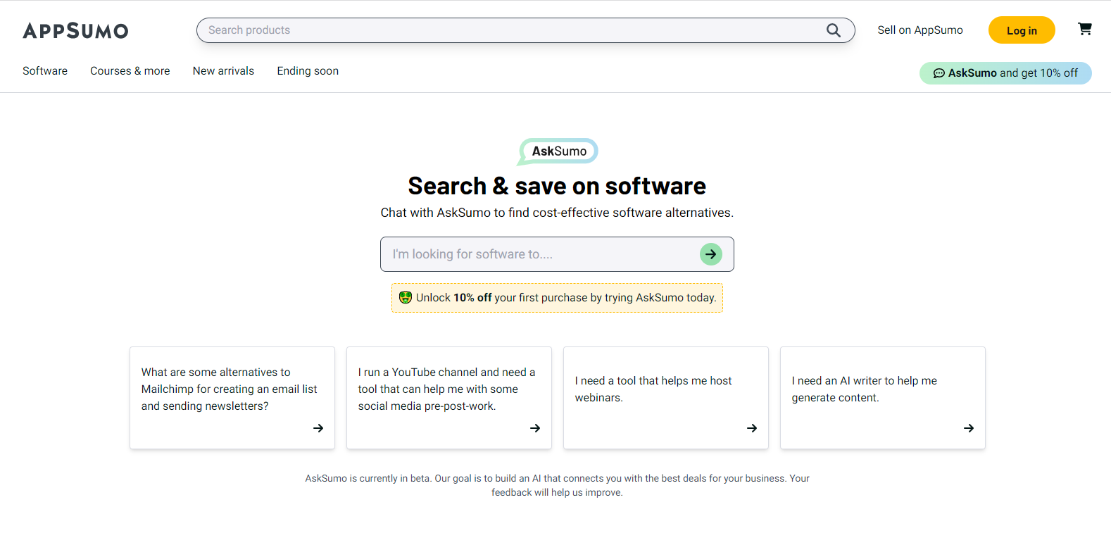Screen dimensions: 1111x538
Task: Click the "Search & save on software" heading
Action: [x=557, y=186]
